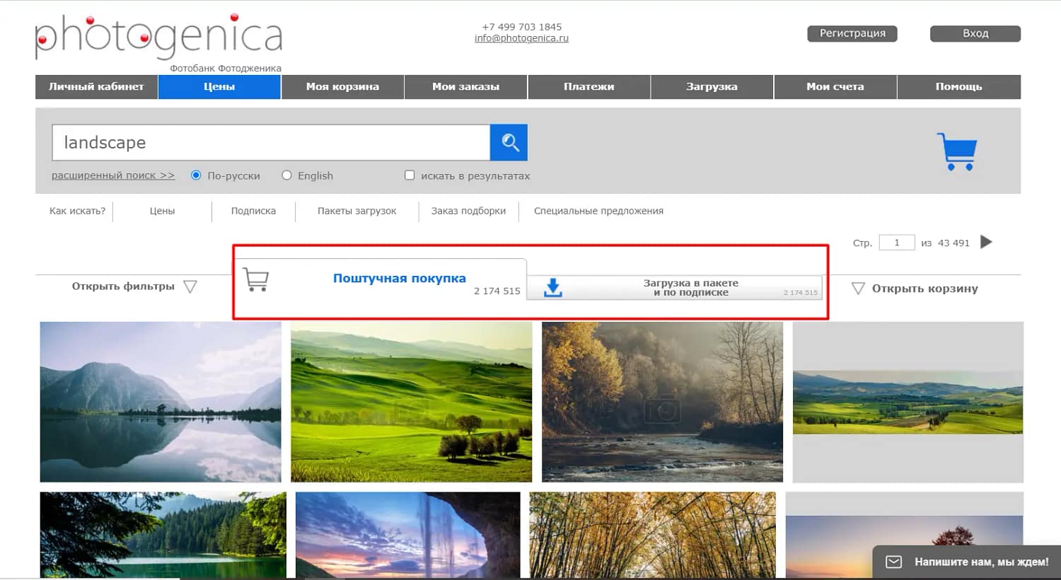
Task: Click the download icon on Загрузка в пакете tab
Action: pos(552,287)
